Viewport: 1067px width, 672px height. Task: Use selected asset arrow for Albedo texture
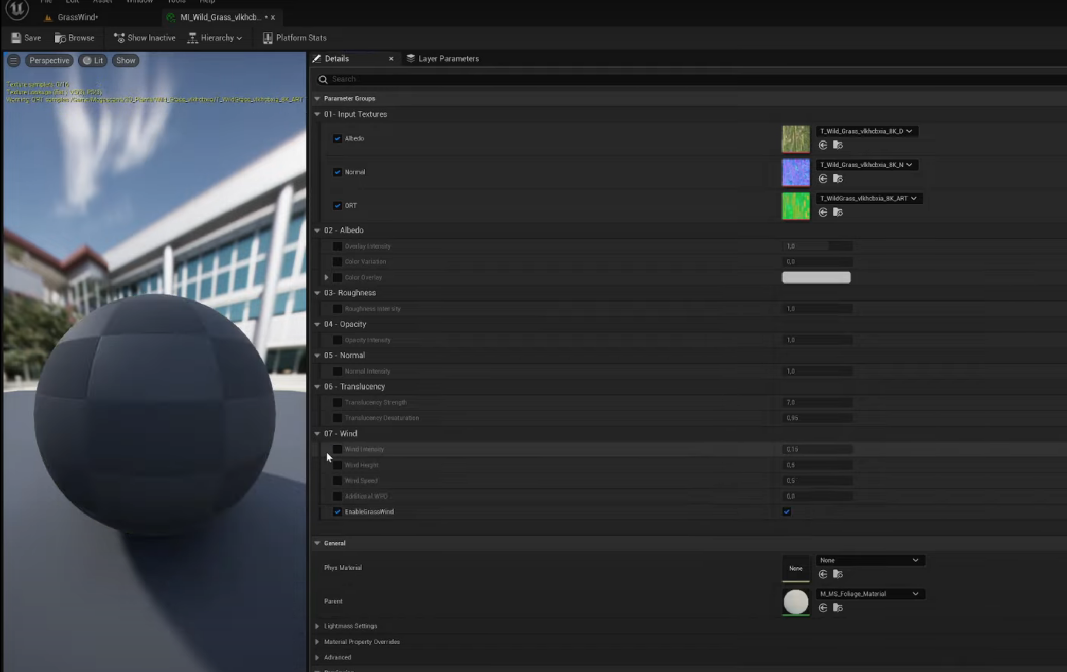click(823, 145)
